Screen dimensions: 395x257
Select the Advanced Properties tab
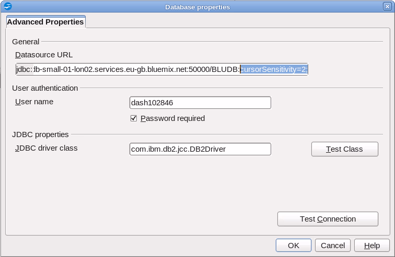tap(45, 22)
